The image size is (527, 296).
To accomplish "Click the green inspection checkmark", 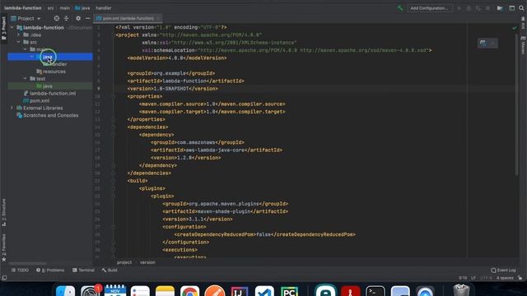I will (514, 28).
